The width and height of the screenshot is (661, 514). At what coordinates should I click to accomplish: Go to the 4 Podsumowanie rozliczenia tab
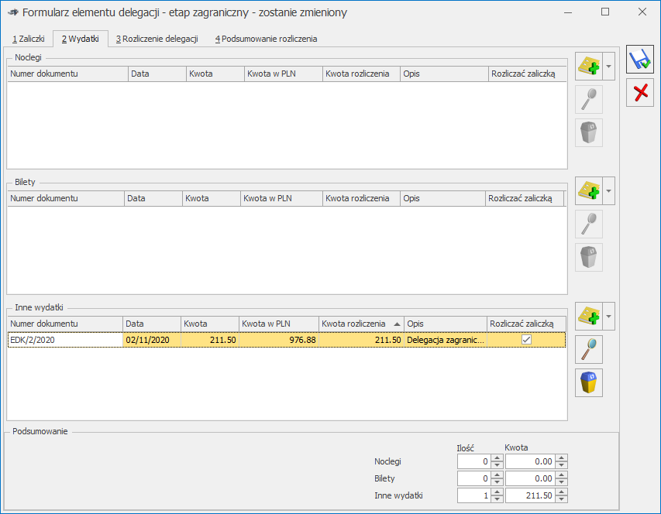(266, 39)
